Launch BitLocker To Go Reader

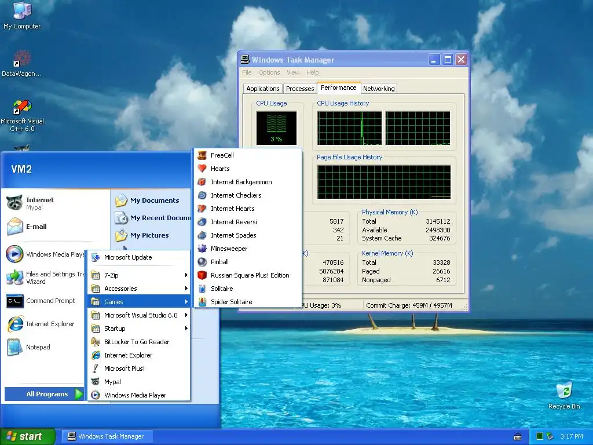click(139, 342)
